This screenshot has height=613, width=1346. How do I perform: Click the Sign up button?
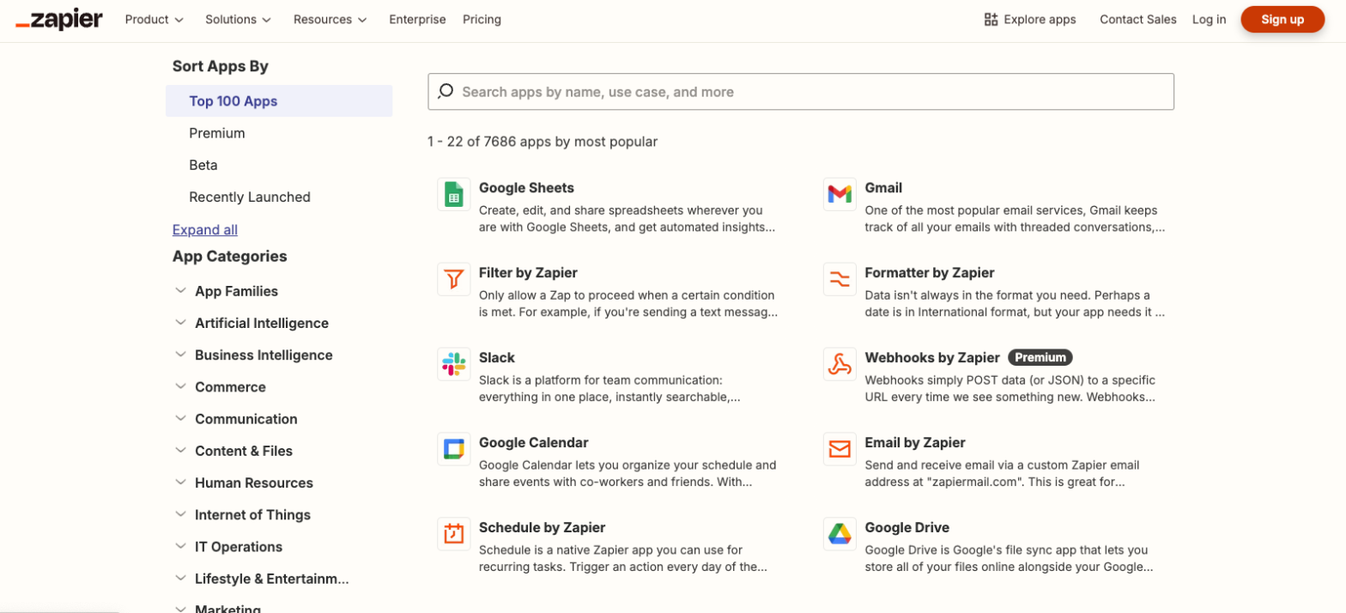tap(1282, 20)
